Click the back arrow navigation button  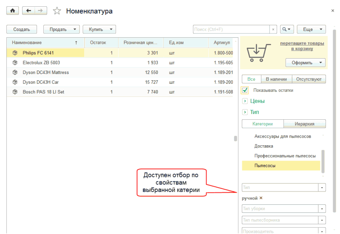[28, 11]
